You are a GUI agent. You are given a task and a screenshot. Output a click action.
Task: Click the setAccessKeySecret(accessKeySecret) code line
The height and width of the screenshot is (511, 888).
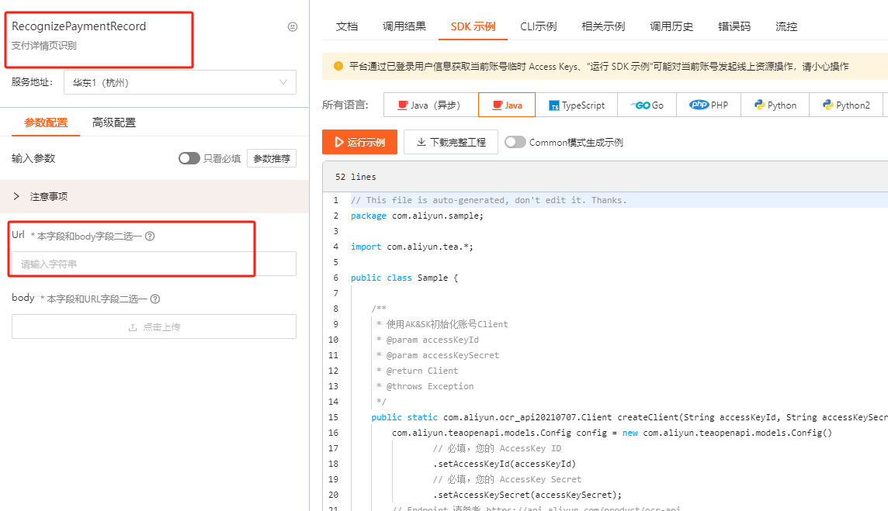(x=527, y=495)
